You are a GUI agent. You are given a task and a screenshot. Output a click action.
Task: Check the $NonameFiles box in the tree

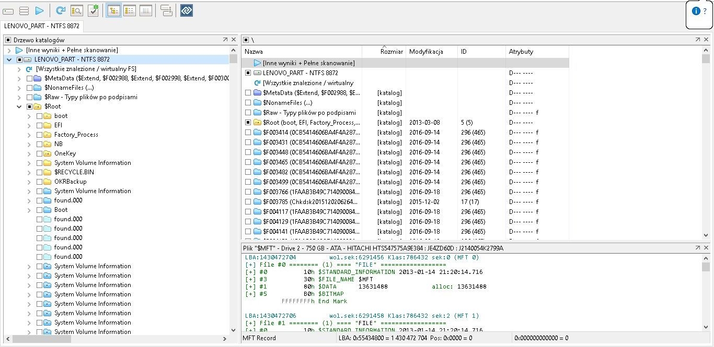coord(29,88)
